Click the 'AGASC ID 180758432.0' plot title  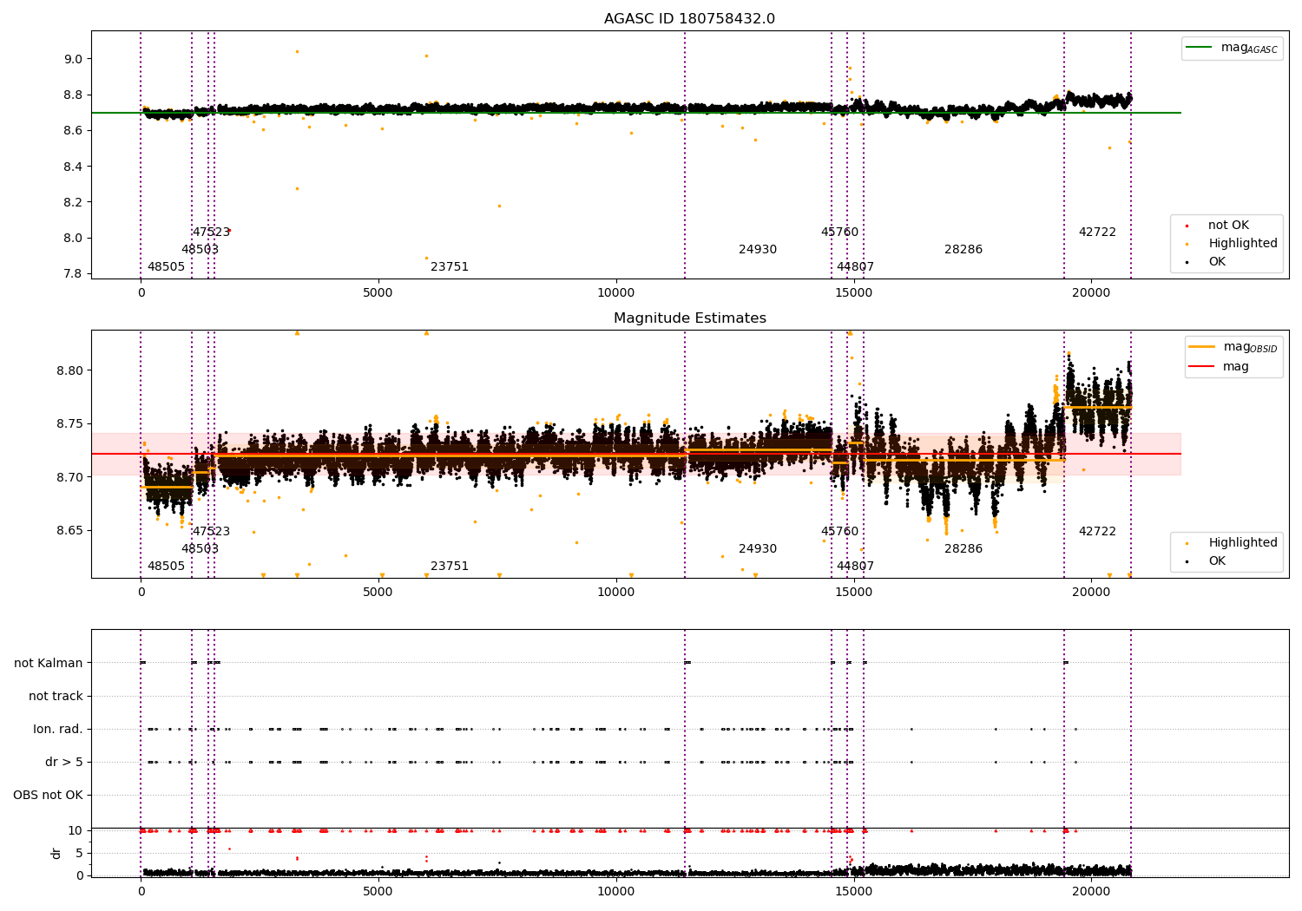tap(689, 19)
